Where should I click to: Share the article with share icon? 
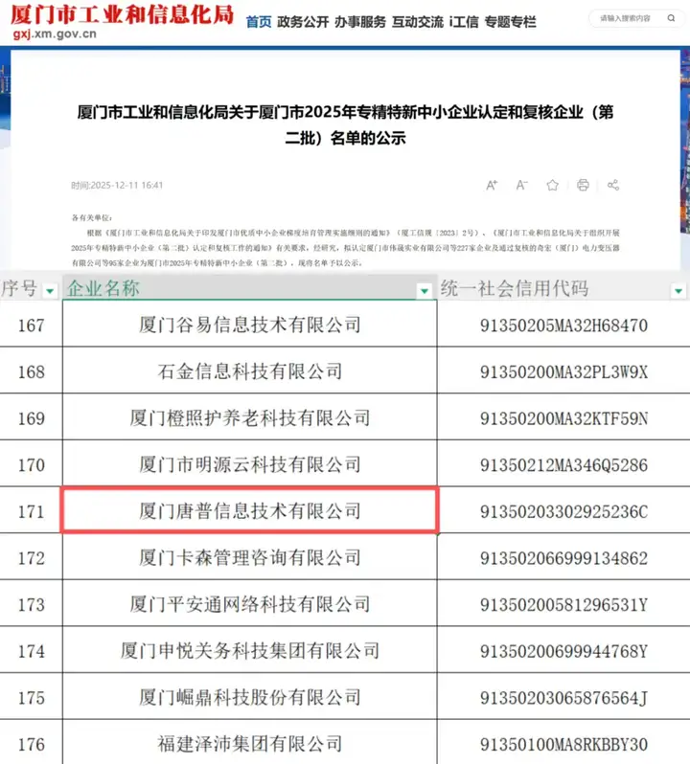(613, 185)
